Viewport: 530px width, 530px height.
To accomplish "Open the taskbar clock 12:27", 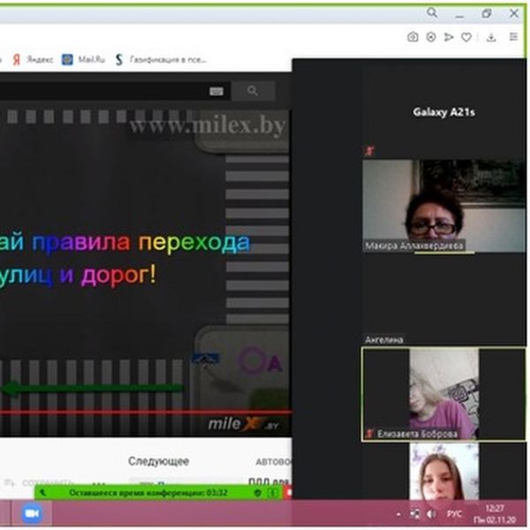I will pos(495,513).
